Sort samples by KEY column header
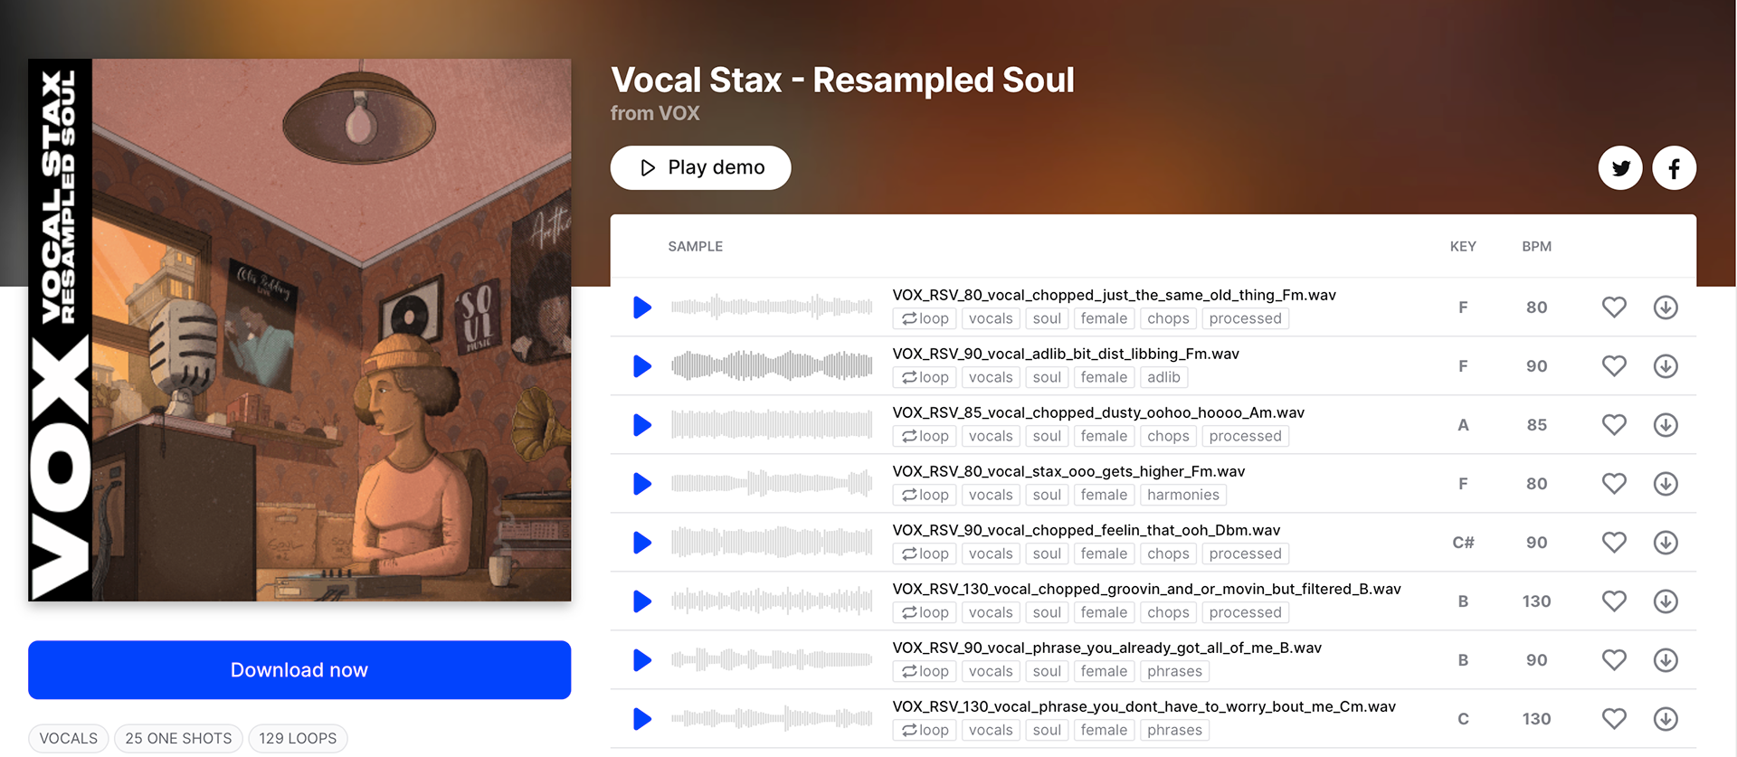 point(1463,247)
